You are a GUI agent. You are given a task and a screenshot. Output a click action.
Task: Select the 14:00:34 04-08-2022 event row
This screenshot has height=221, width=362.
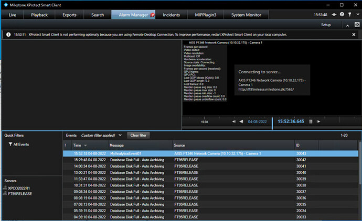(x=210, y=166)
